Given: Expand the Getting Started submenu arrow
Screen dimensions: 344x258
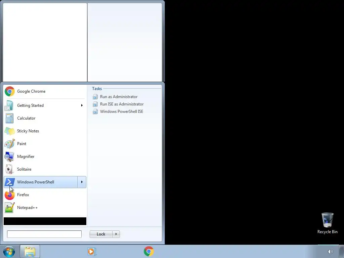Looking at the screenshot, I should pos(82,105).
